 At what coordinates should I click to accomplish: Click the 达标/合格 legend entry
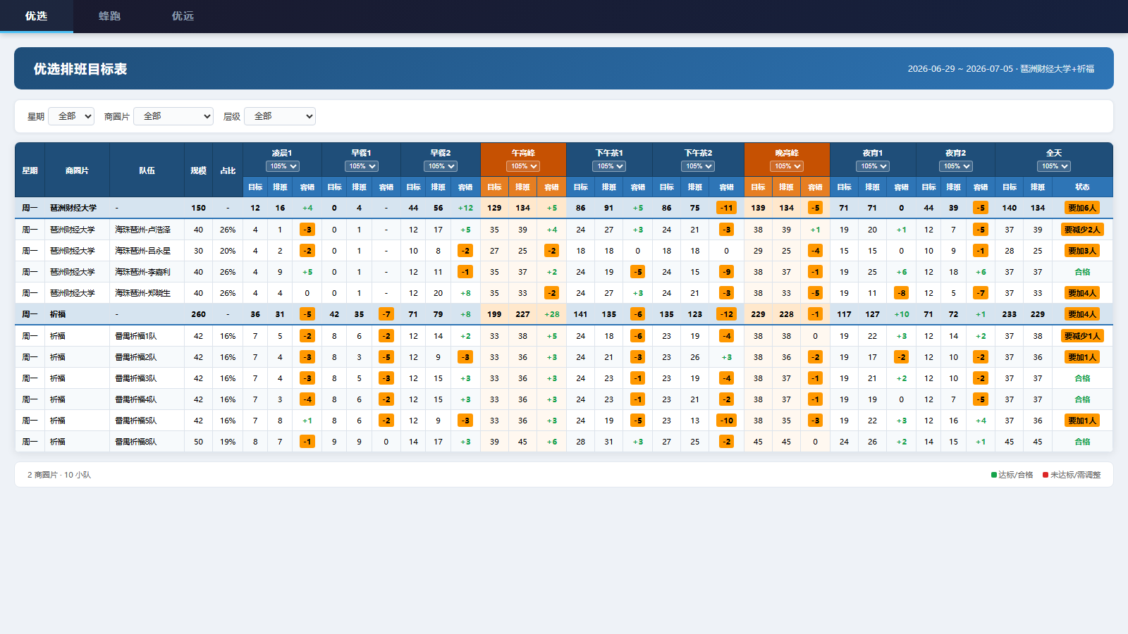tap(1012, 475)
